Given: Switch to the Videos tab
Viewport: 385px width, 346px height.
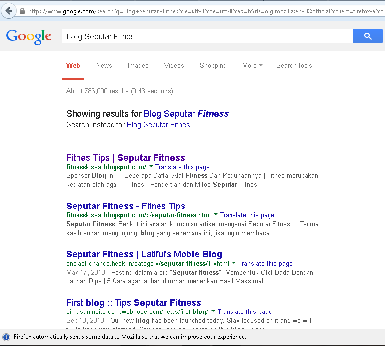Looking at the screenshot, I should (174, 66).
